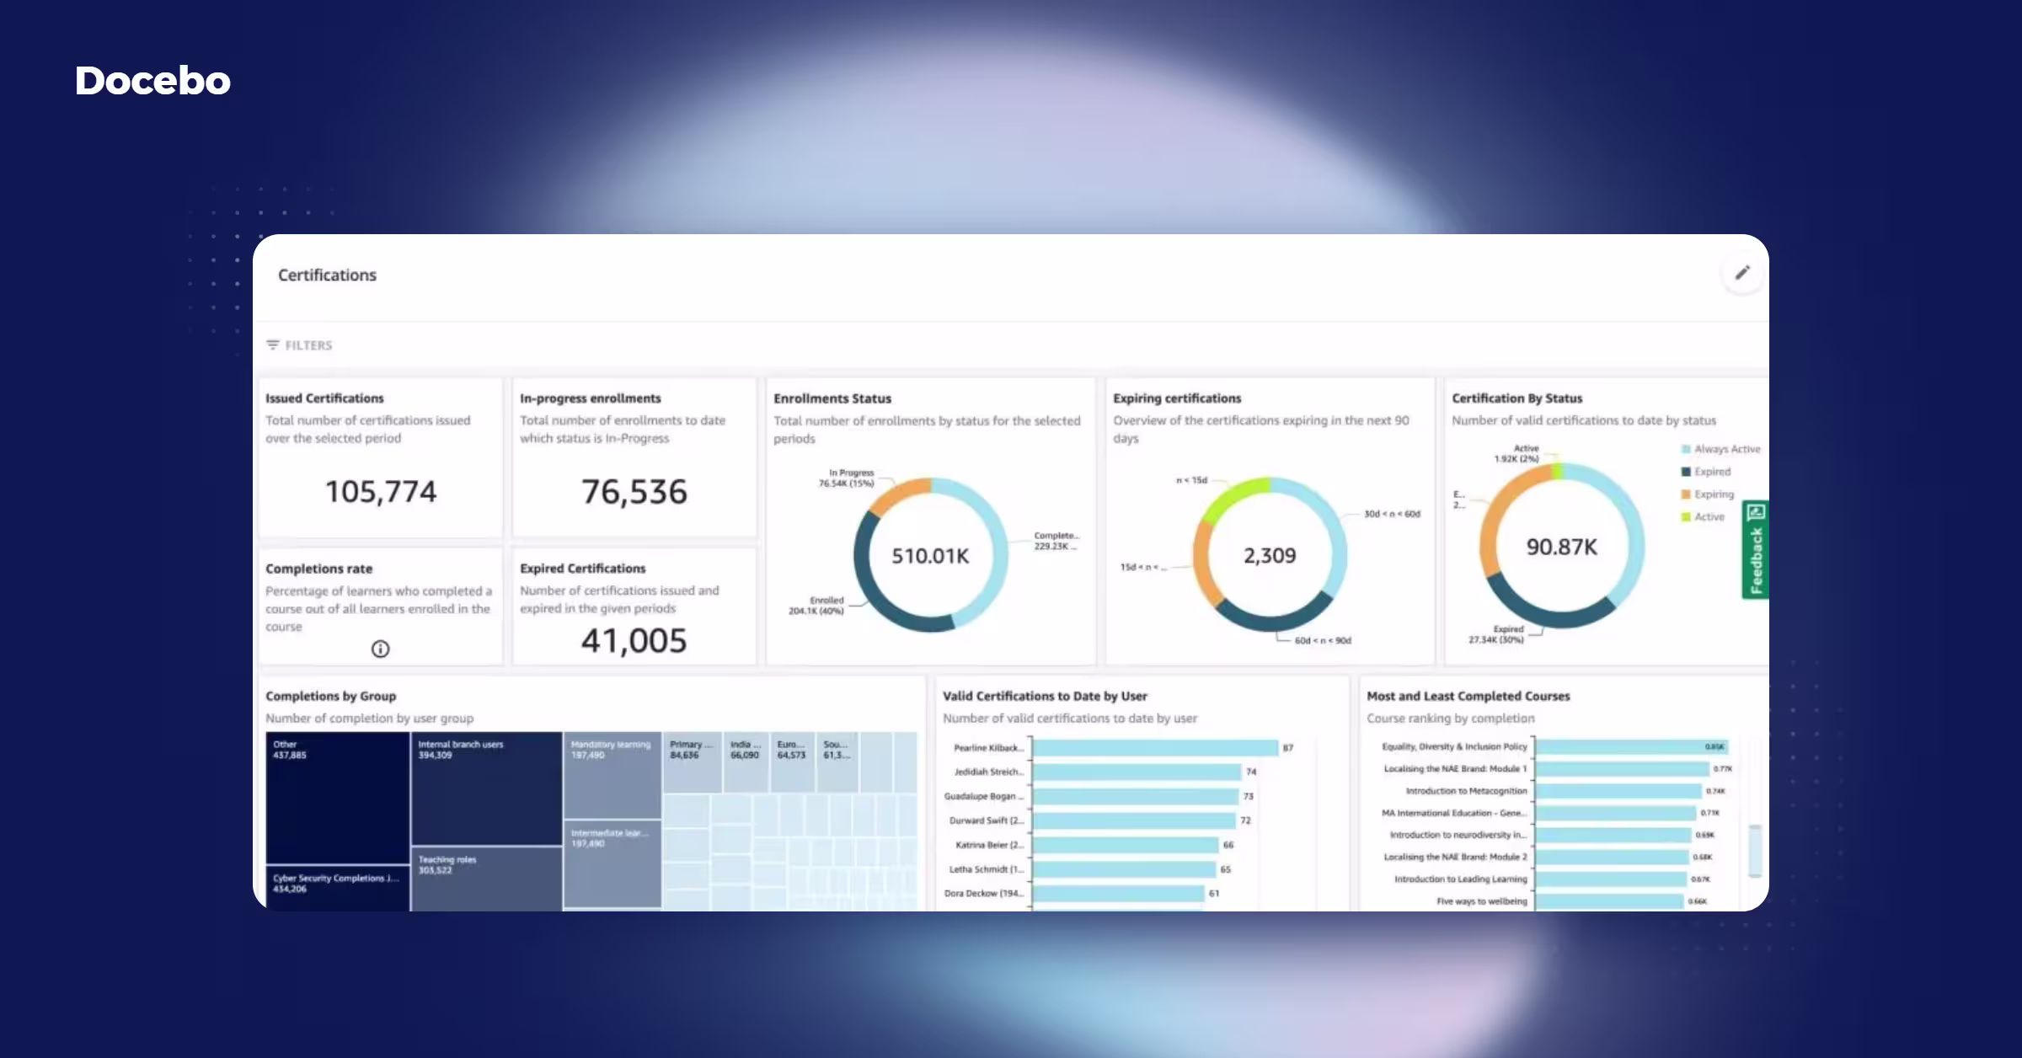This screenshot has width=2022, height=1058.
Task: Click the Issued Certifications value 105,774
Action: coord(381,491)
